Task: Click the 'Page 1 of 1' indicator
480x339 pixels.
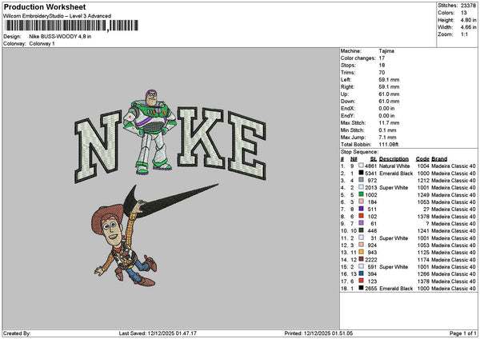Action: point(463,333)
